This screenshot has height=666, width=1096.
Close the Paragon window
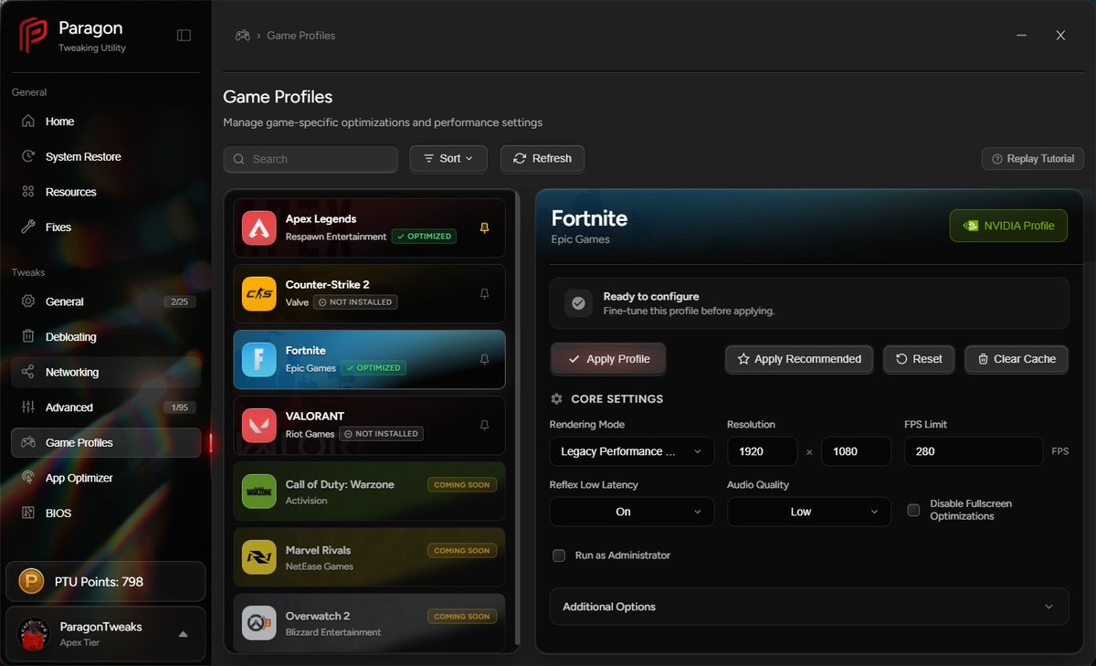point(1060,36)
